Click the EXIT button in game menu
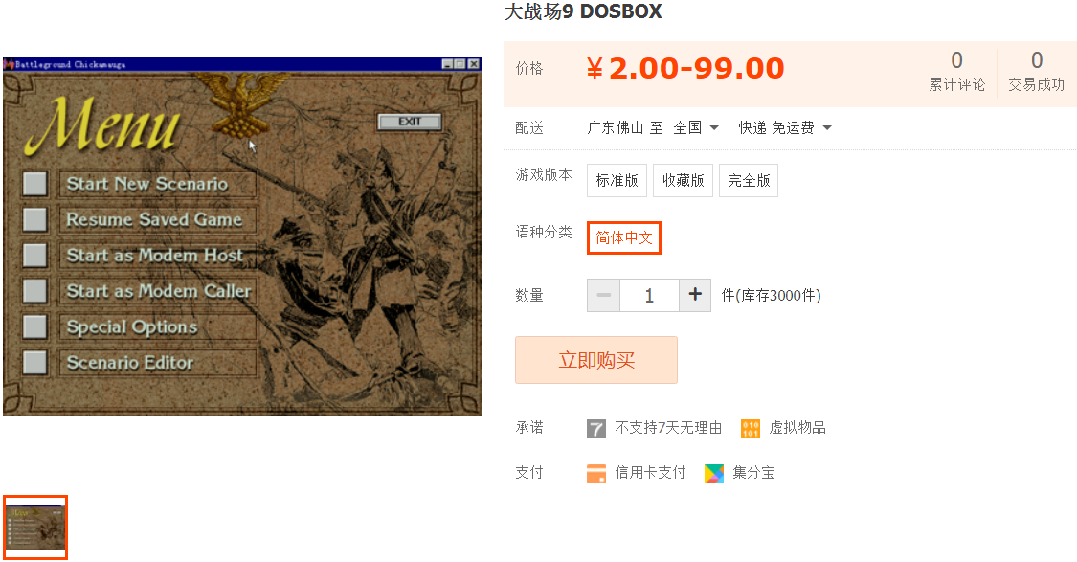 coord(410,122)
